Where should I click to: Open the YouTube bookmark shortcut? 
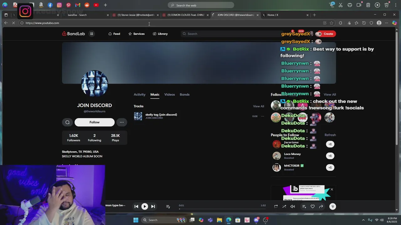pos(96,5)
